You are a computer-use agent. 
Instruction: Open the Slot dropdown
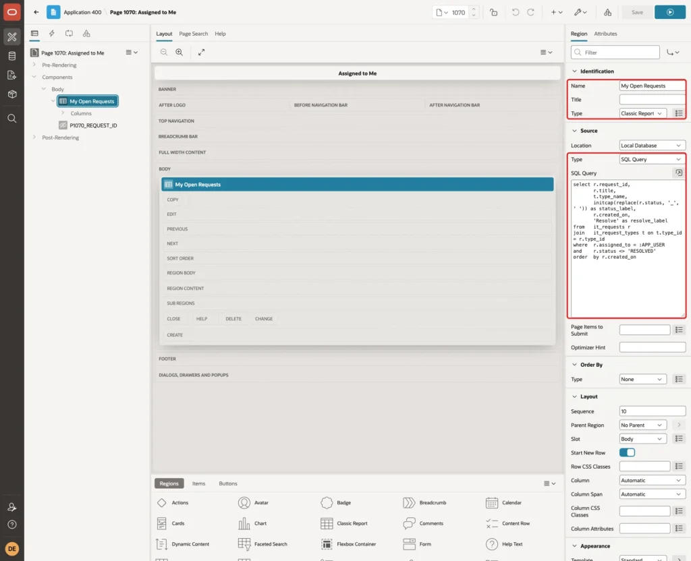coord(643,439)
